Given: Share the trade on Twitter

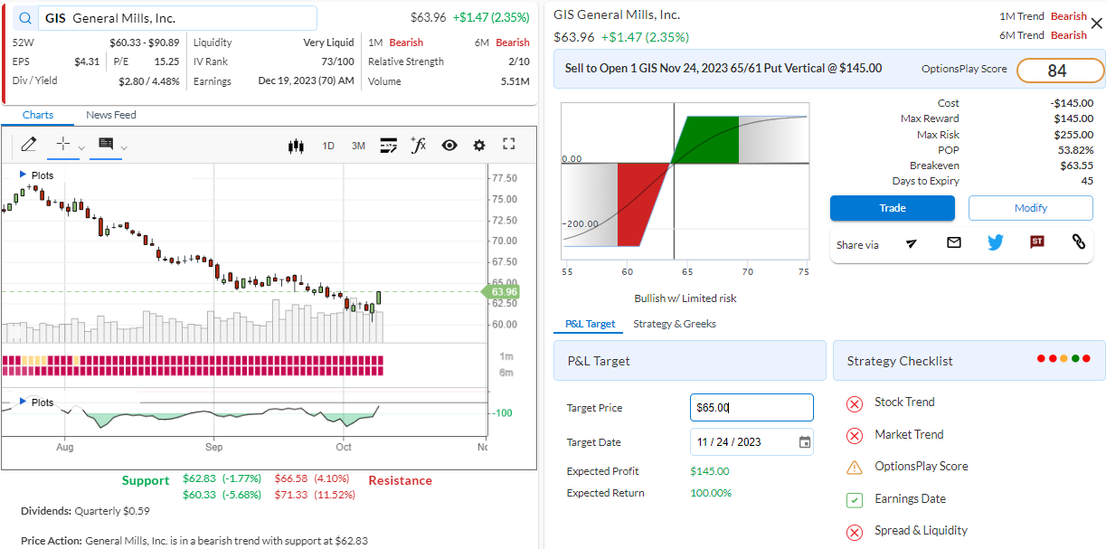Looking at the screenshot, I should click(x=995, y=242).
